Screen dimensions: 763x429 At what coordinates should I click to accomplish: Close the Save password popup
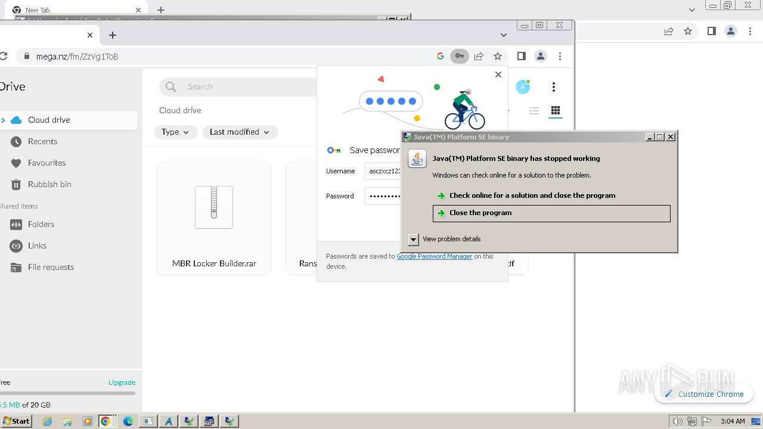pos(498,74)
